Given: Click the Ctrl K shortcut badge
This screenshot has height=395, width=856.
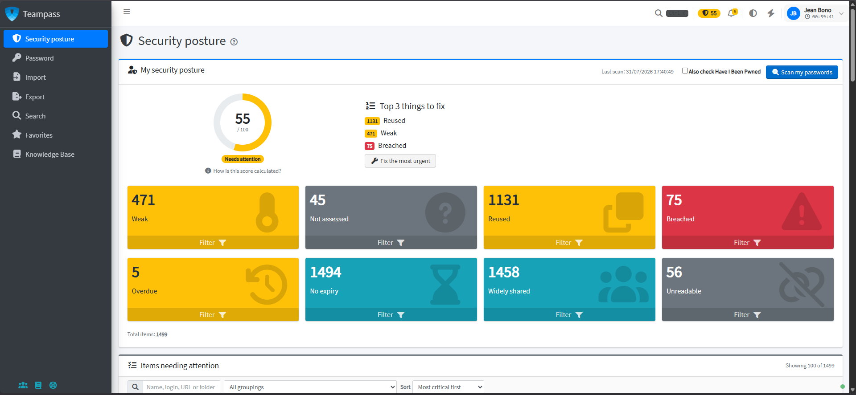Looking at the screenshot, I should pos(677,13).
